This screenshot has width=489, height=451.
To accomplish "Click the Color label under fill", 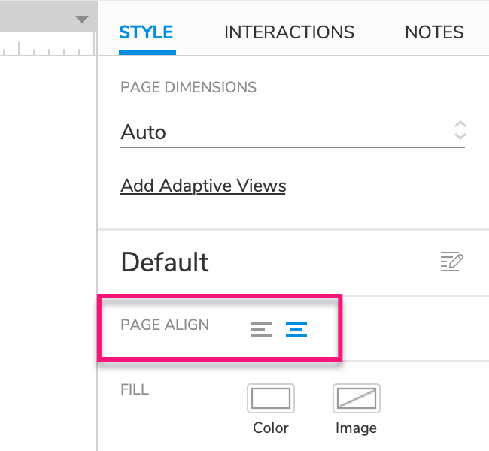I will tap(271, 428).
